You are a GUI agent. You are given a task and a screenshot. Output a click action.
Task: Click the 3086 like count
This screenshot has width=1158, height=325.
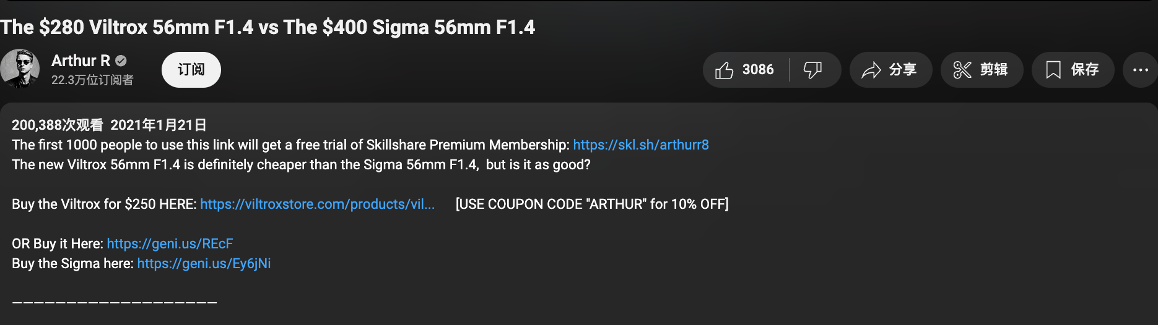758,70
